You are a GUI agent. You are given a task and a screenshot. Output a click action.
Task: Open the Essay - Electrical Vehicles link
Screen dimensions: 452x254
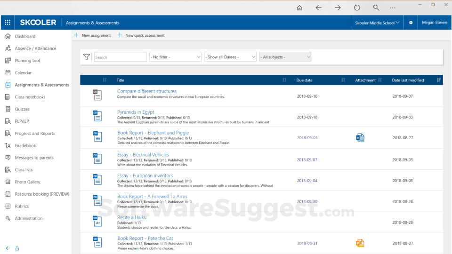pos(143,155)
